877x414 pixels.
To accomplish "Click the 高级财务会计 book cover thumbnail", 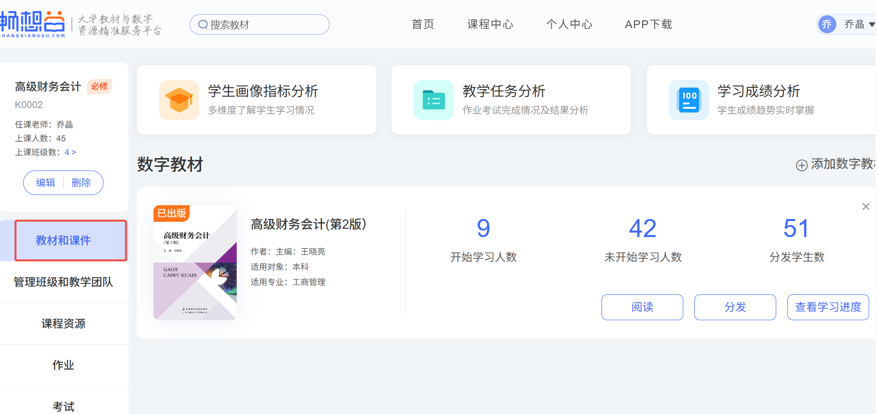I will 195,262.
